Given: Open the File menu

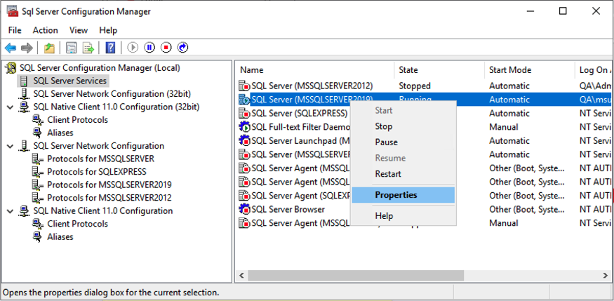Looking at the screenshot, I should (x=15, y=30).
